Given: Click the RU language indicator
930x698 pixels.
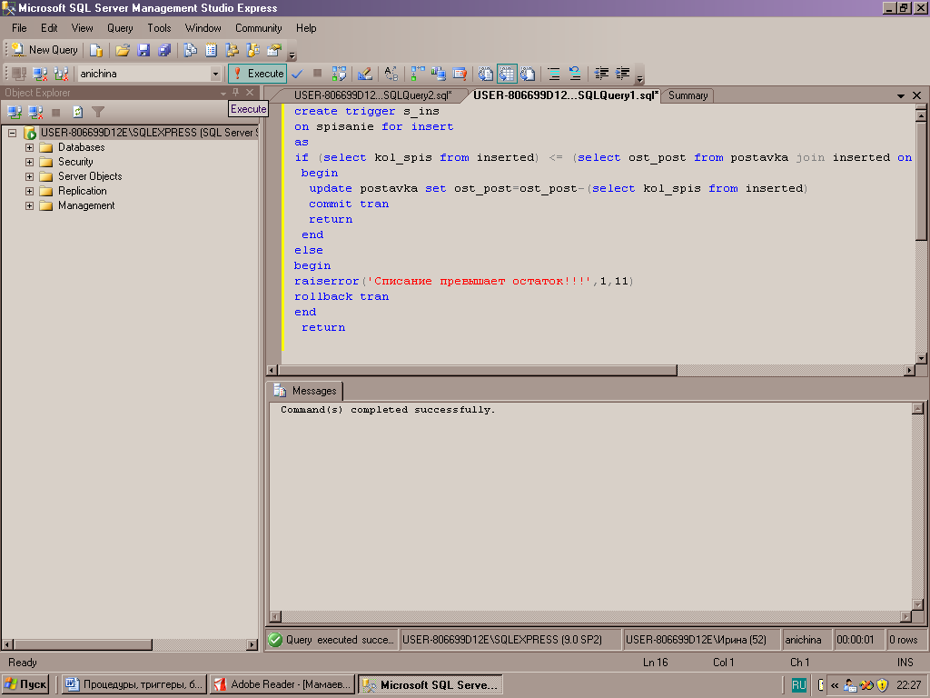Looking at the screenshot, I should tap(798, 685).
